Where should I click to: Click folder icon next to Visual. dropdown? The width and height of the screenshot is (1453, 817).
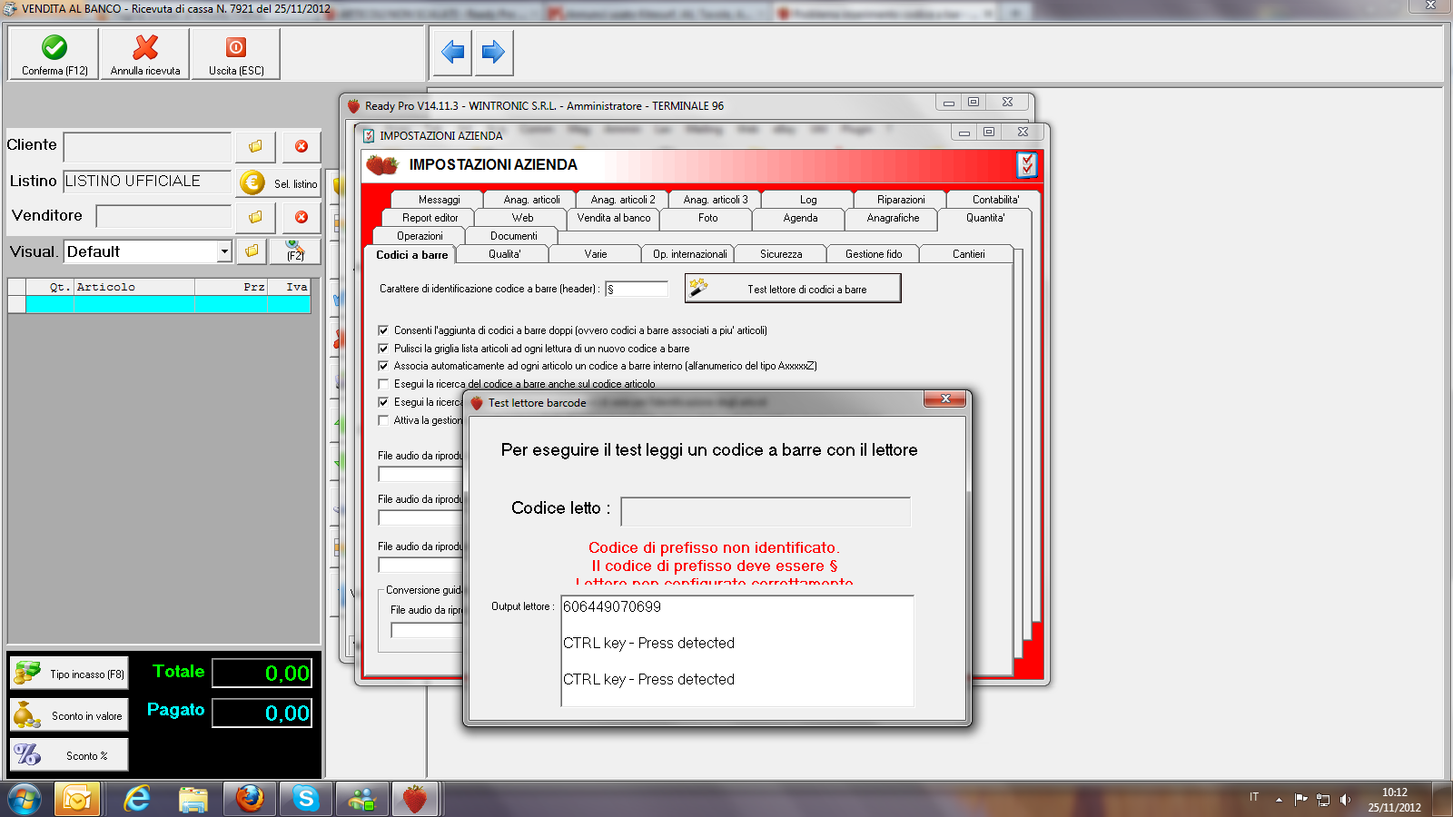pyautogui.click(x=252, y=251)
